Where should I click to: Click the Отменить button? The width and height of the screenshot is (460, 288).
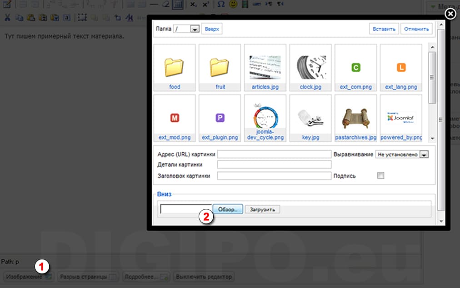tap(416, 29)
